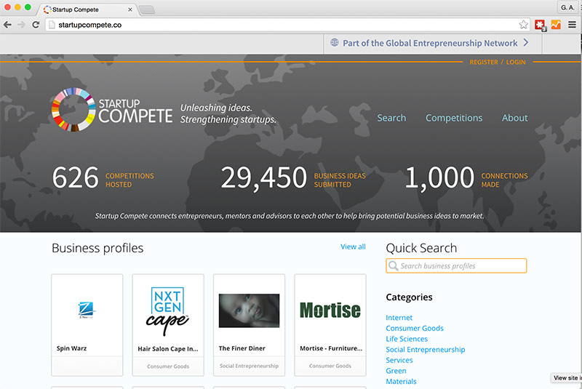Click the magnifier icon in Quick Search
This screenshot has height=389, width=582.
393,265
